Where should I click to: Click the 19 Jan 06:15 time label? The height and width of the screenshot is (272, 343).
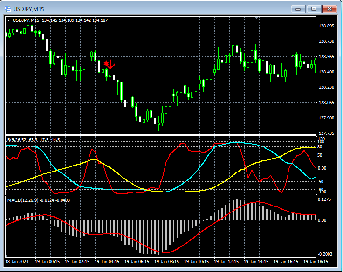point(137,261)
